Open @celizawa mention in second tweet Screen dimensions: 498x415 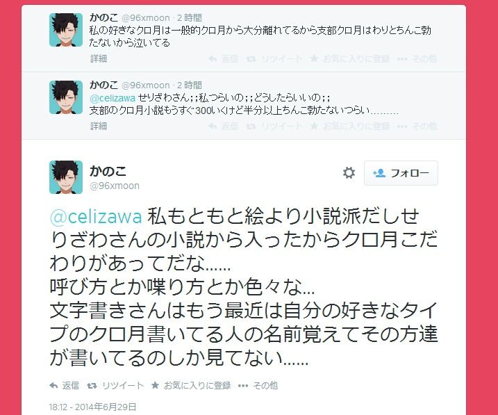tap(113, 98)
